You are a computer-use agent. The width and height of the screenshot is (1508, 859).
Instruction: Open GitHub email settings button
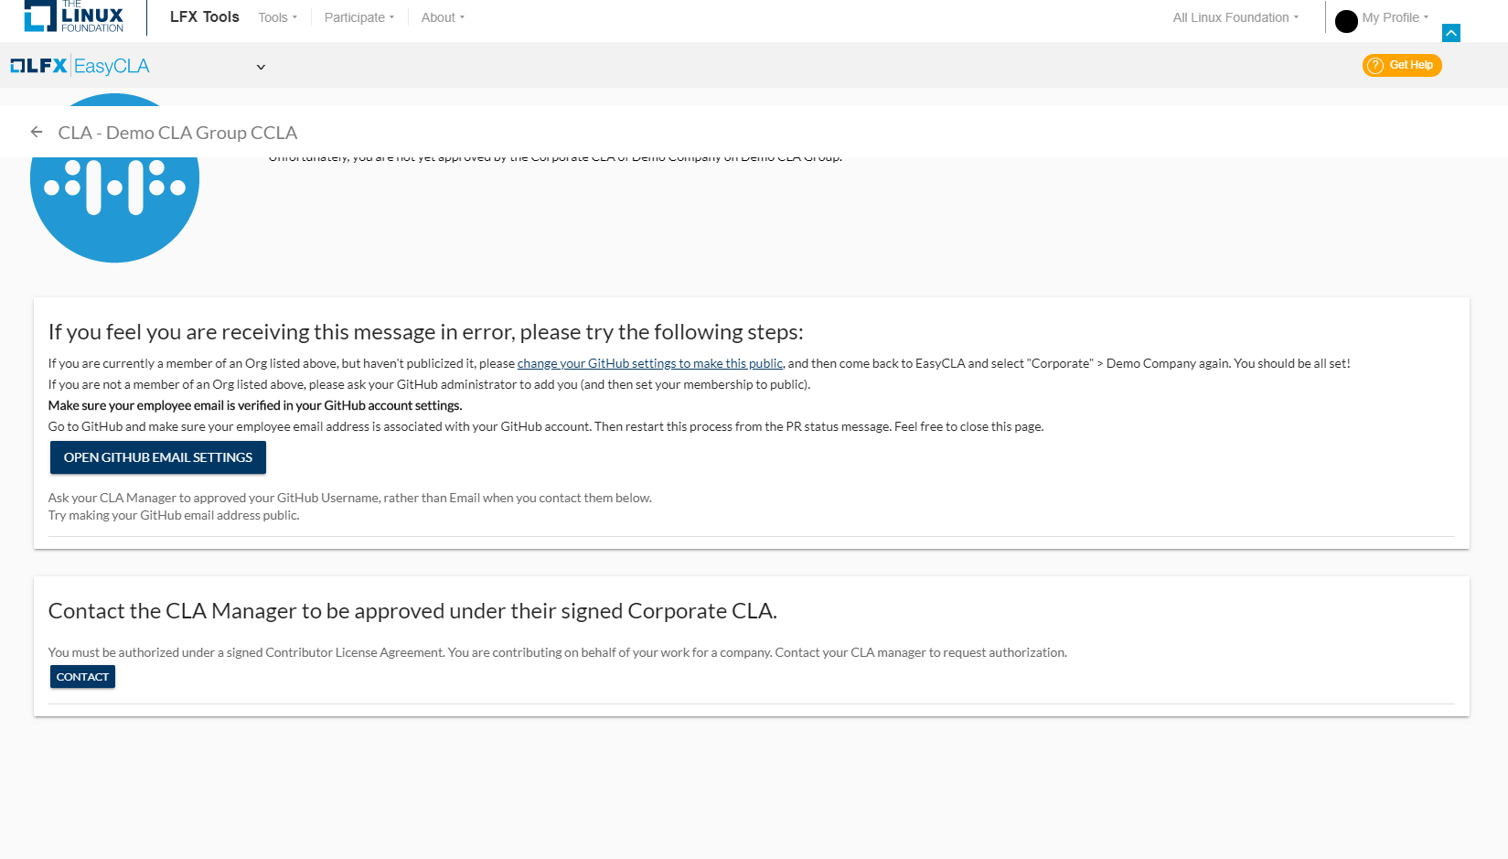point(158,457)
